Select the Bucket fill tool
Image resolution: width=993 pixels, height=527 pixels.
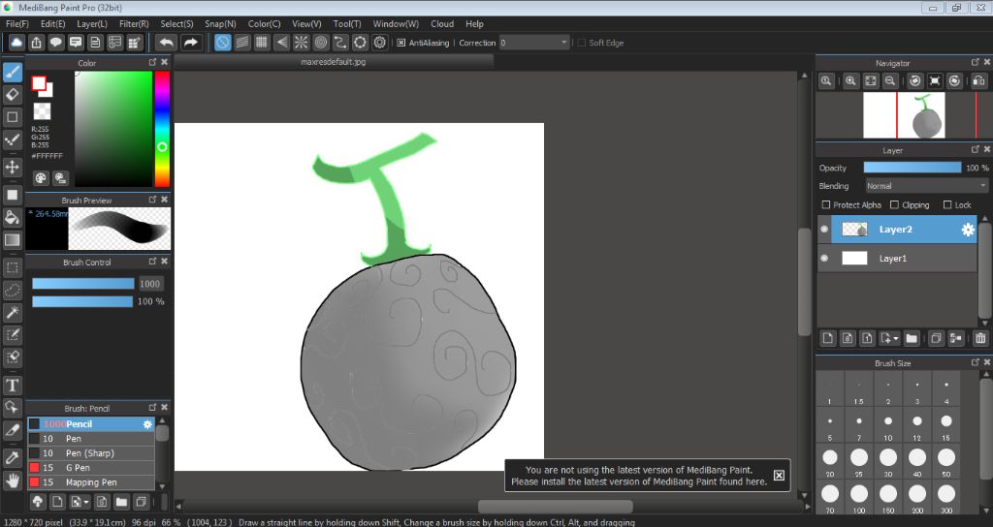pos(13,217)
